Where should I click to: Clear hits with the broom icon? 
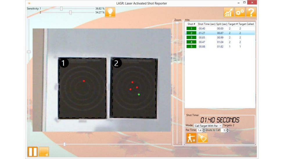[202, 138]
